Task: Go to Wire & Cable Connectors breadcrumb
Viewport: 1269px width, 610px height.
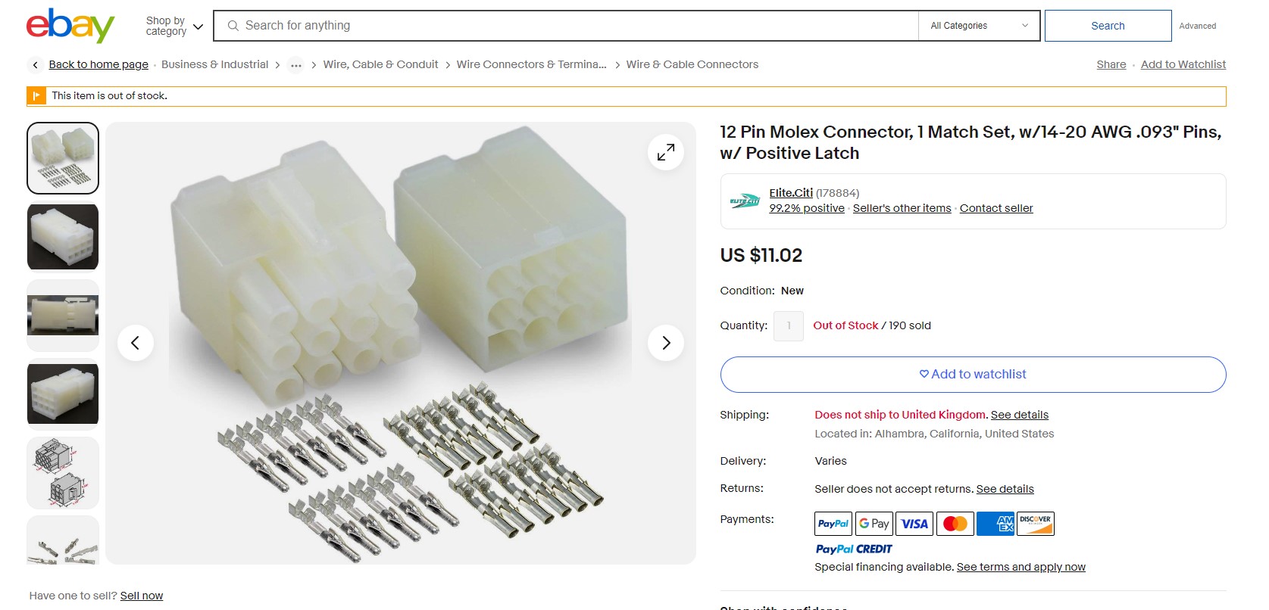Action: (x=692, y=65)
